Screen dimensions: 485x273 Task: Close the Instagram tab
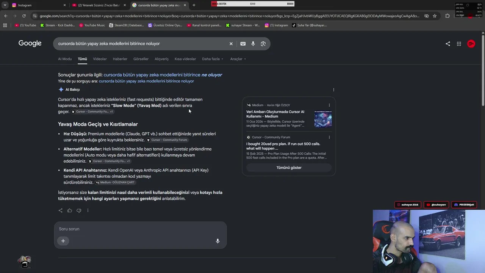click(64, 5)
